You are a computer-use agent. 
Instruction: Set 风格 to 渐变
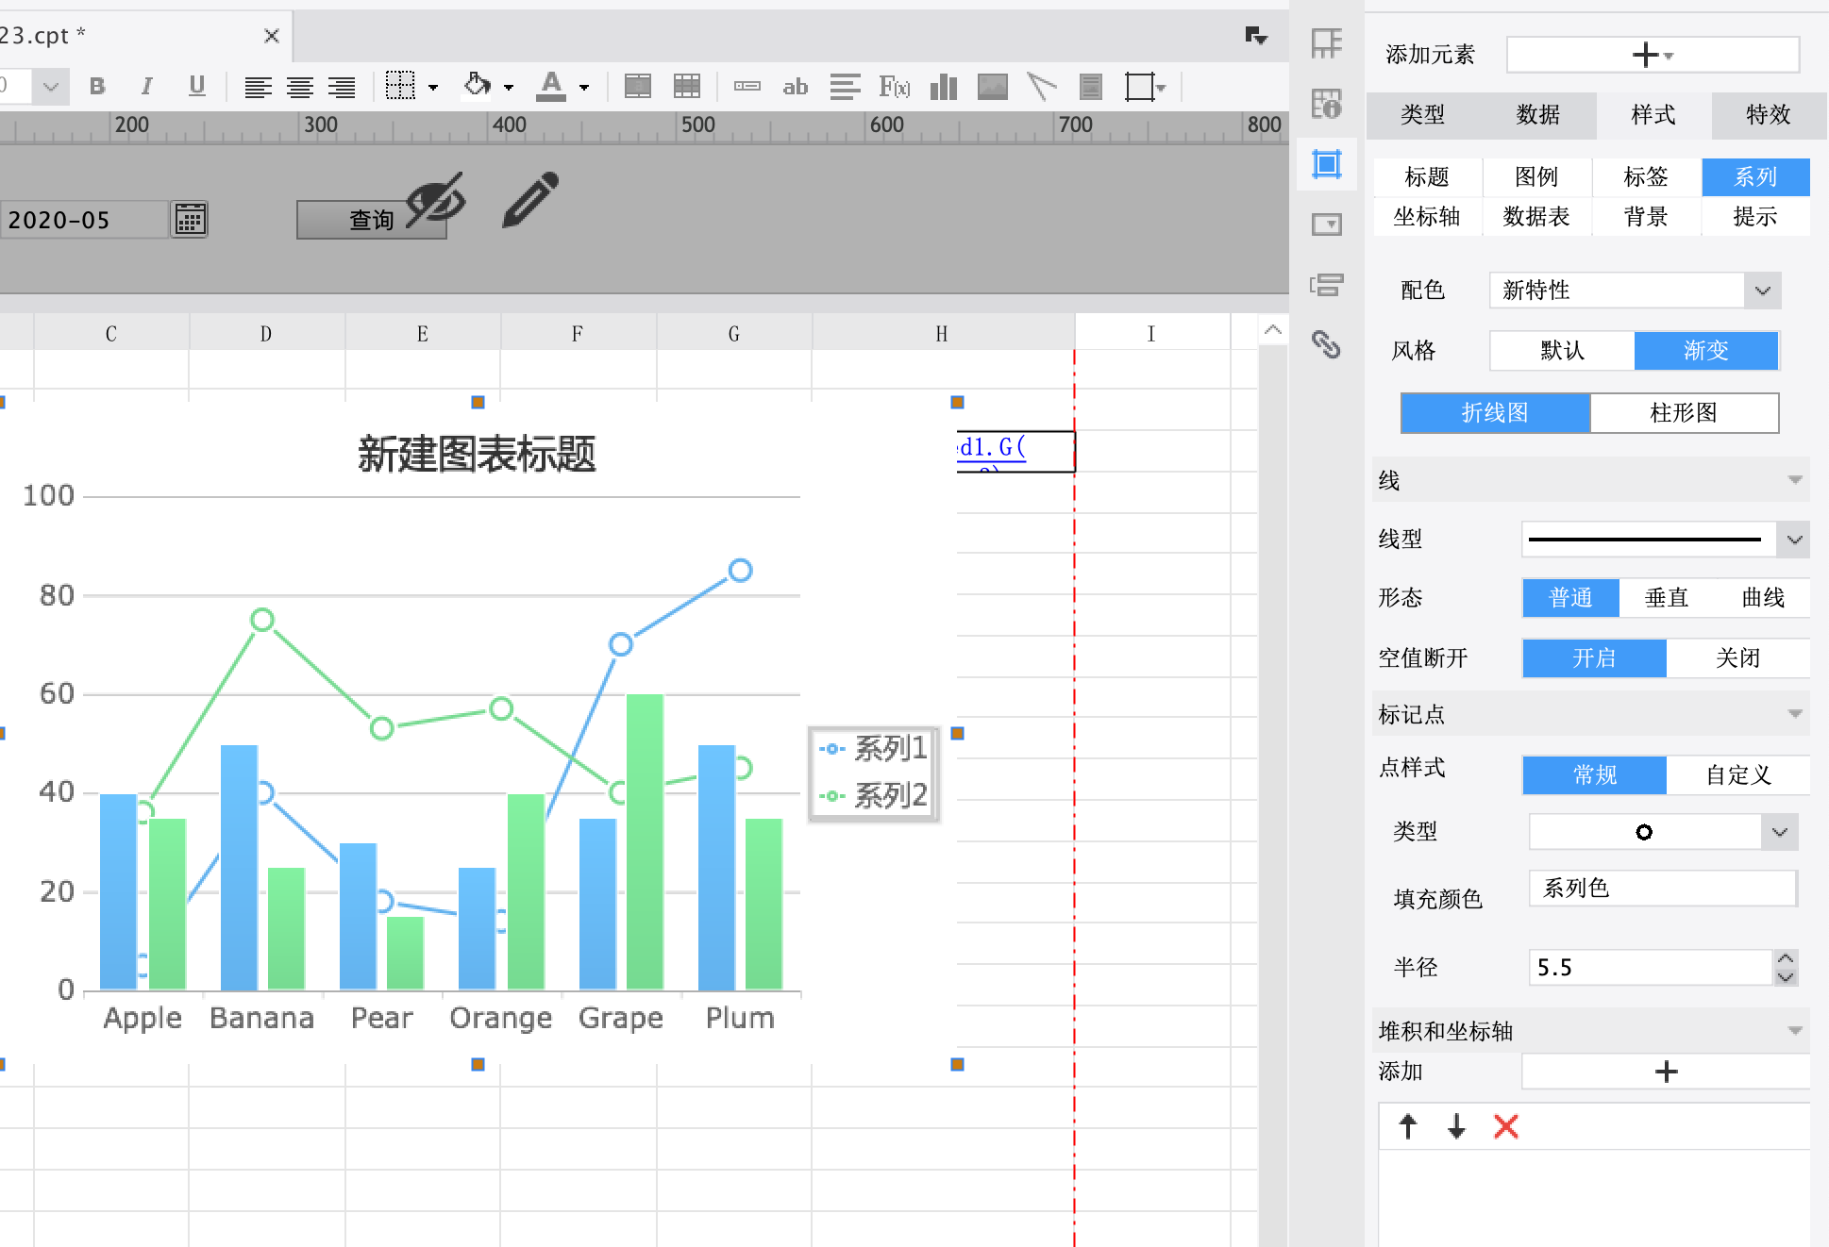click(1706, 351)
